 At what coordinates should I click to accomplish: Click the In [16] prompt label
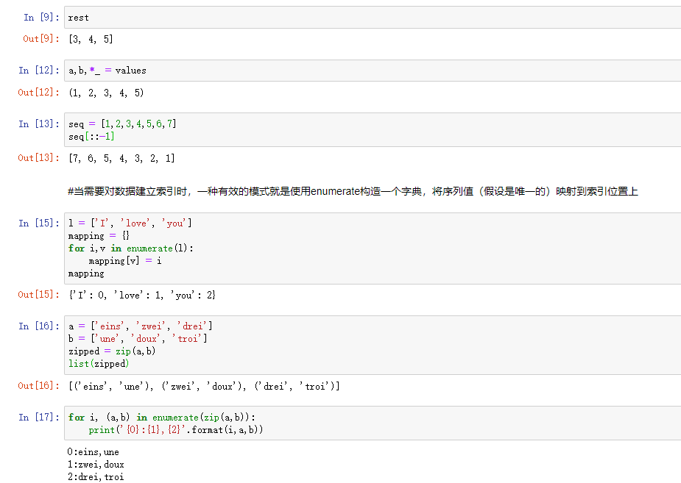38,326
